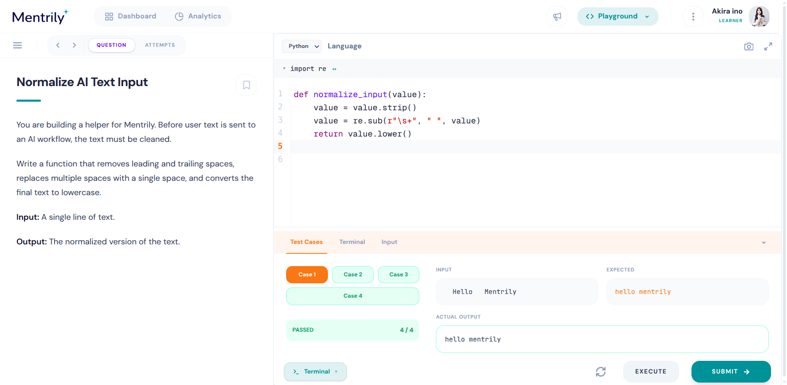The width and height of the screenshot is (787, 385).
Task: Select the Input tab
Action: tap(389, 242)
